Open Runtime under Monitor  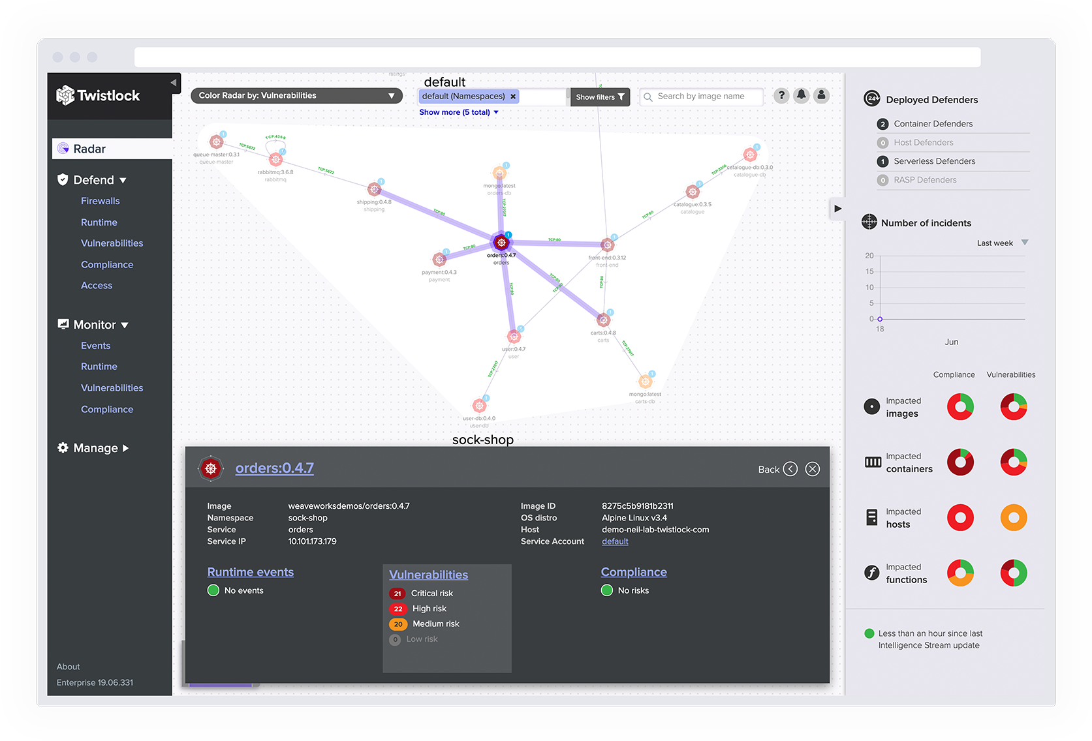[x=99, y=367]
